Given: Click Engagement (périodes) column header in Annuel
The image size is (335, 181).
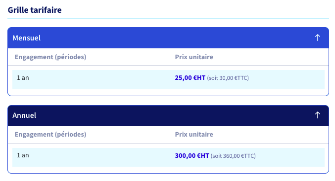Looking at the screenshot, I should pyautogui.click(x=50, y=134).
